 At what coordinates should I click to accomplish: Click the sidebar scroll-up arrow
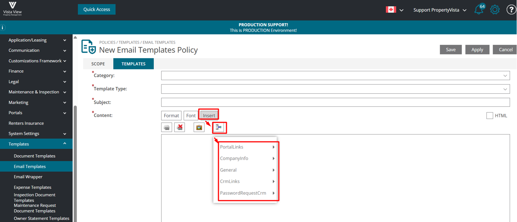(x=75, y=38)
